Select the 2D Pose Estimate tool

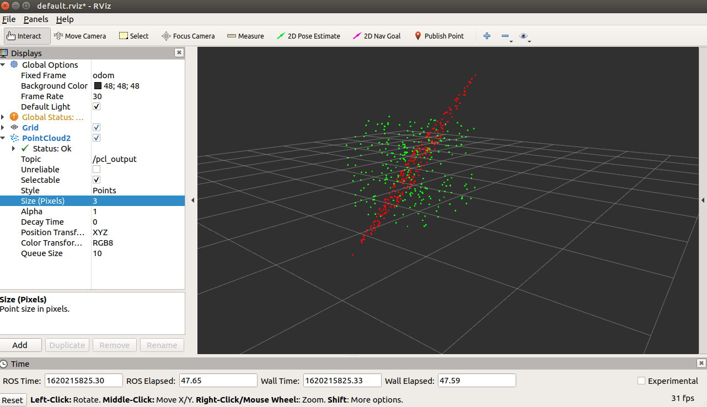pyautogui.click(x=308, y=36)
